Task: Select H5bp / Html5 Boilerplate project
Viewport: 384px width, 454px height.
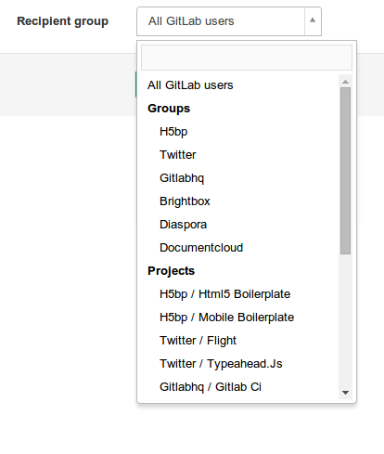Action: (x=237, y=294)
